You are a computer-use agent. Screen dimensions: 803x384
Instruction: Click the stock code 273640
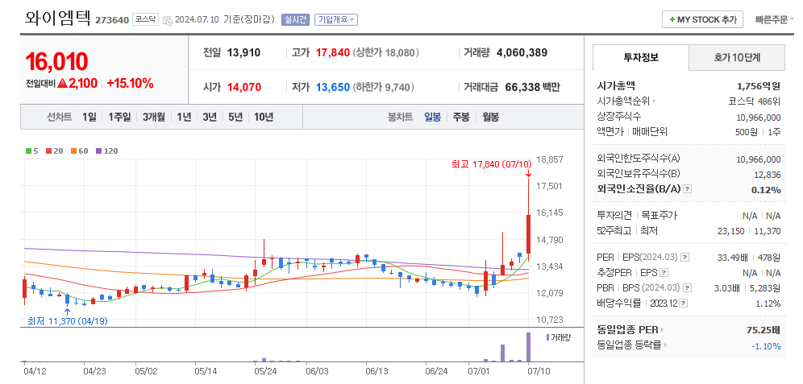pos(111,20)
